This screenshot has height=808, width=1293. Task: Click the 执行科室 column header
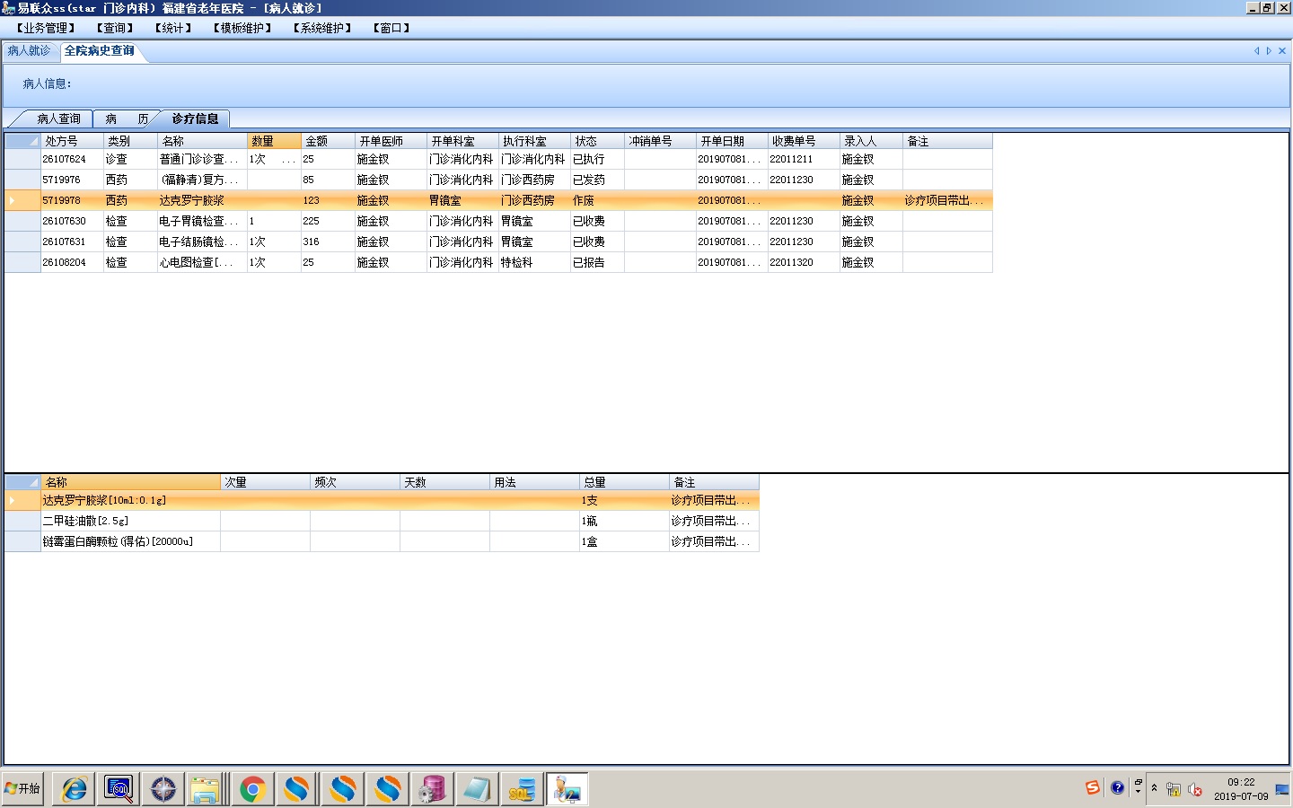(534, 141)
